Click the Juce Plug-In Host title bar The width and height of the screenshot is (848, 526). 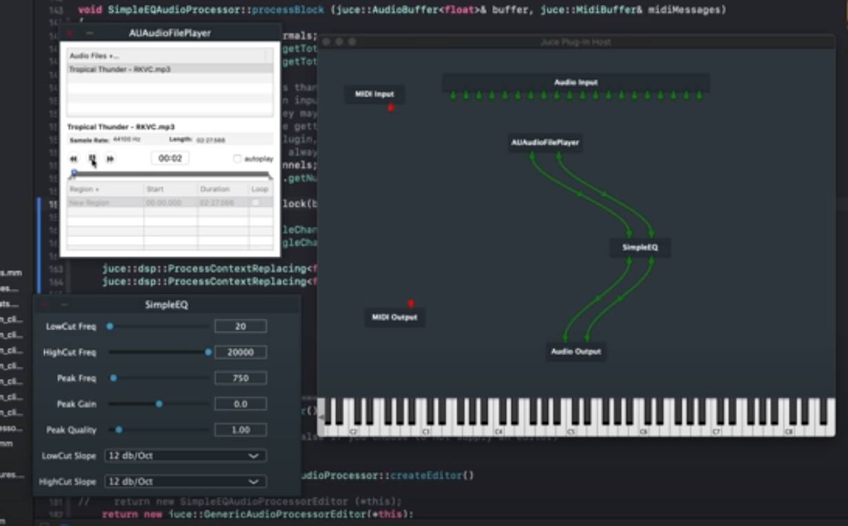click(576, 42)
